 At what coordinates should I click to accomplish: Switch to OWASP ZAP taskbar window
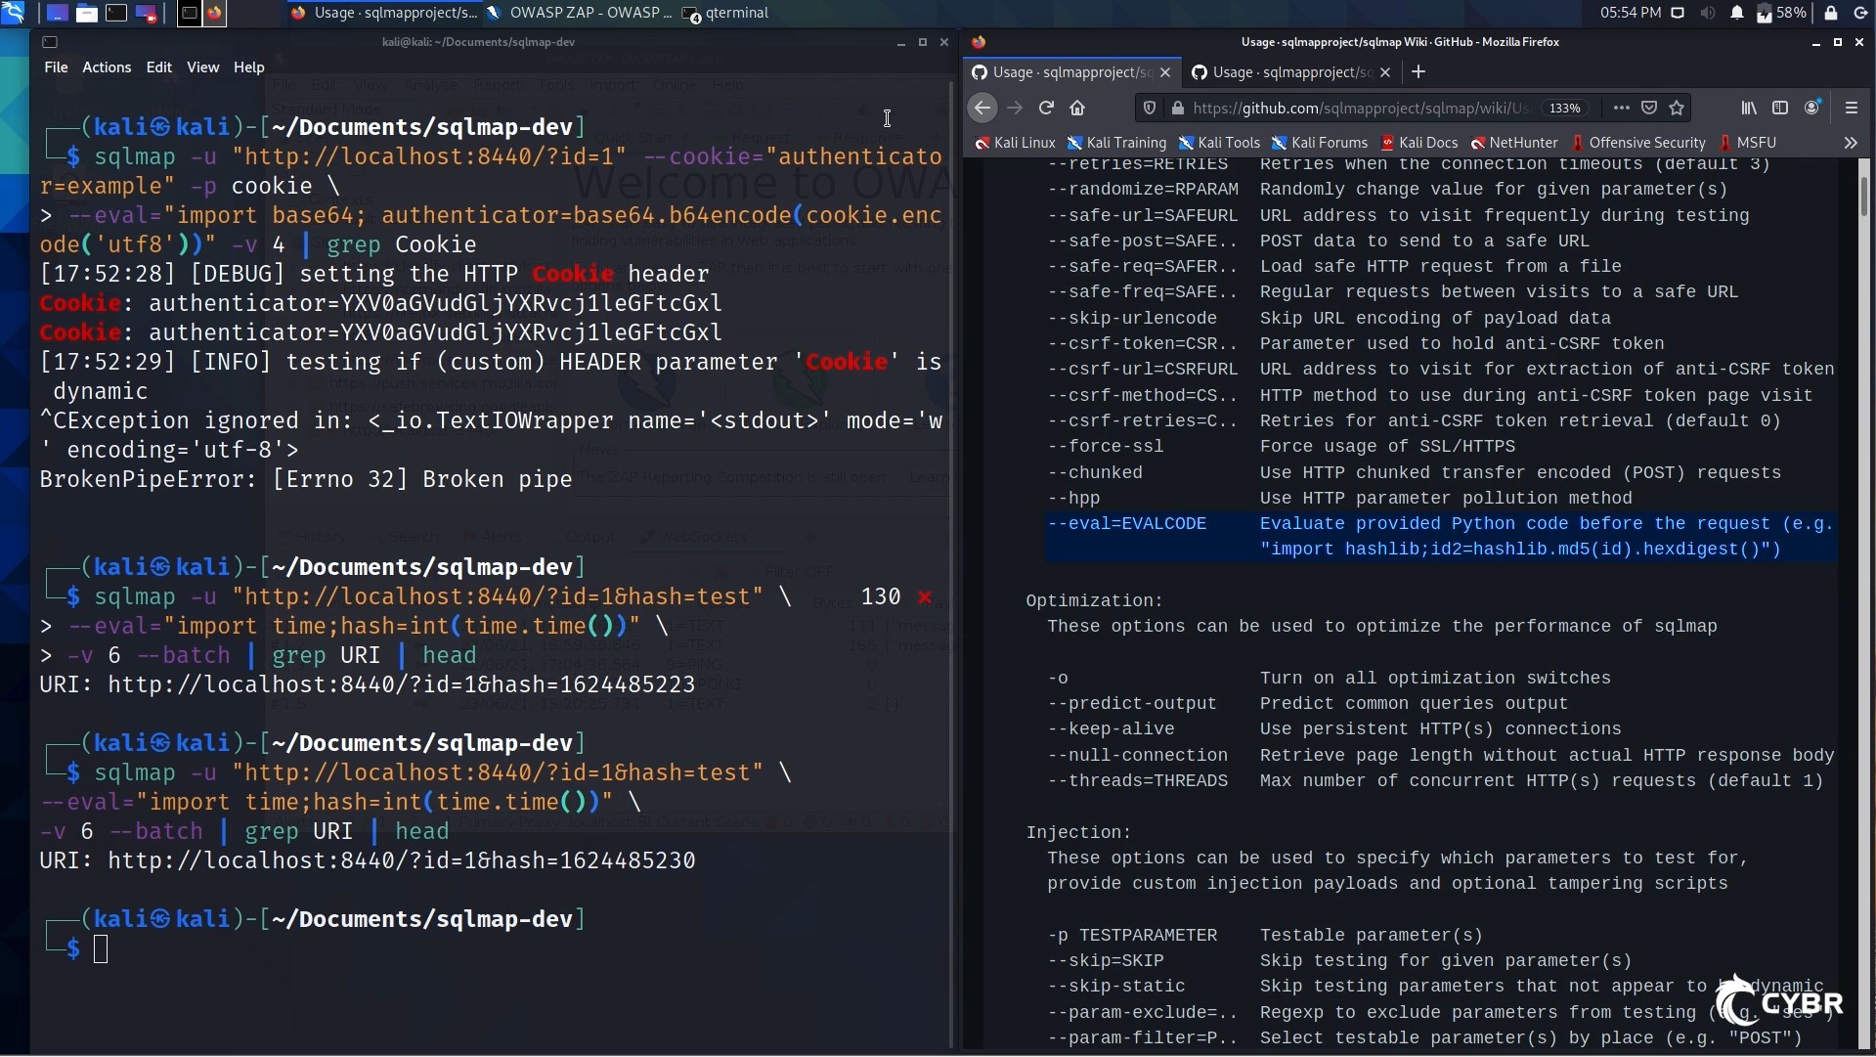coord(579,13)
